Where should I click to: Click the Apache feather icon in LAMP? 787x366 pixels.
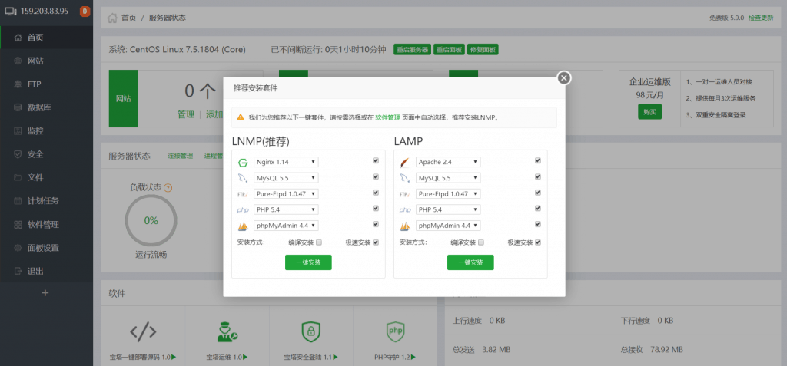[x=405, y=163]
